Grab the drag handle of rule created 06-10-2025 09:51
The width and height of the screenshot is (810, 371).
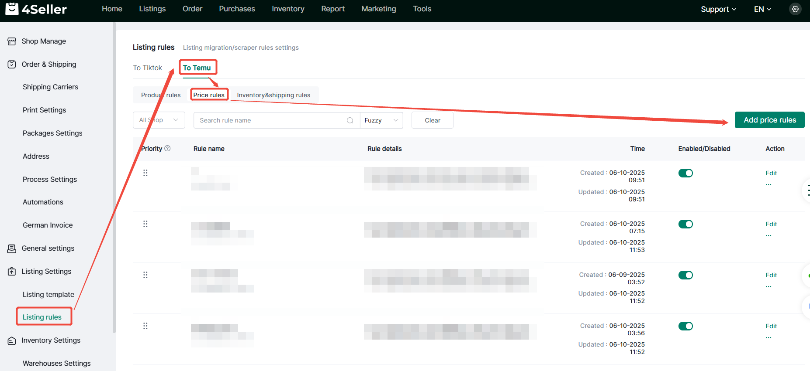tap(145, 173)
